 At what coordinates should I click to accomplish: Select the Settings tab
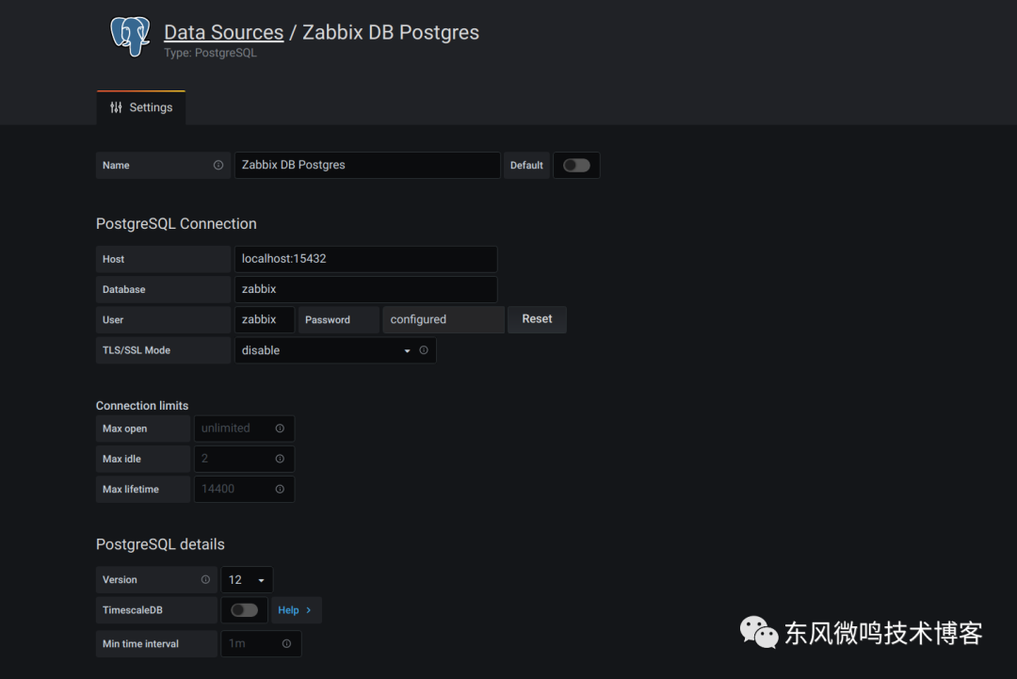[x=141, y=107]
